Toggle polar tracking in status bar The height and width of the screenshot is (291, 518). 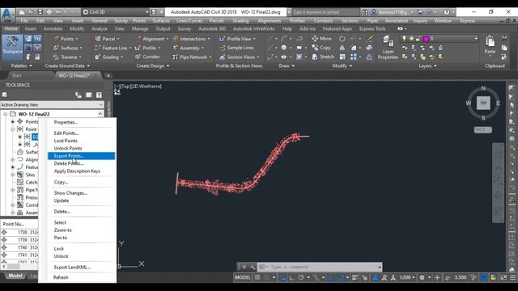point(301,277)
